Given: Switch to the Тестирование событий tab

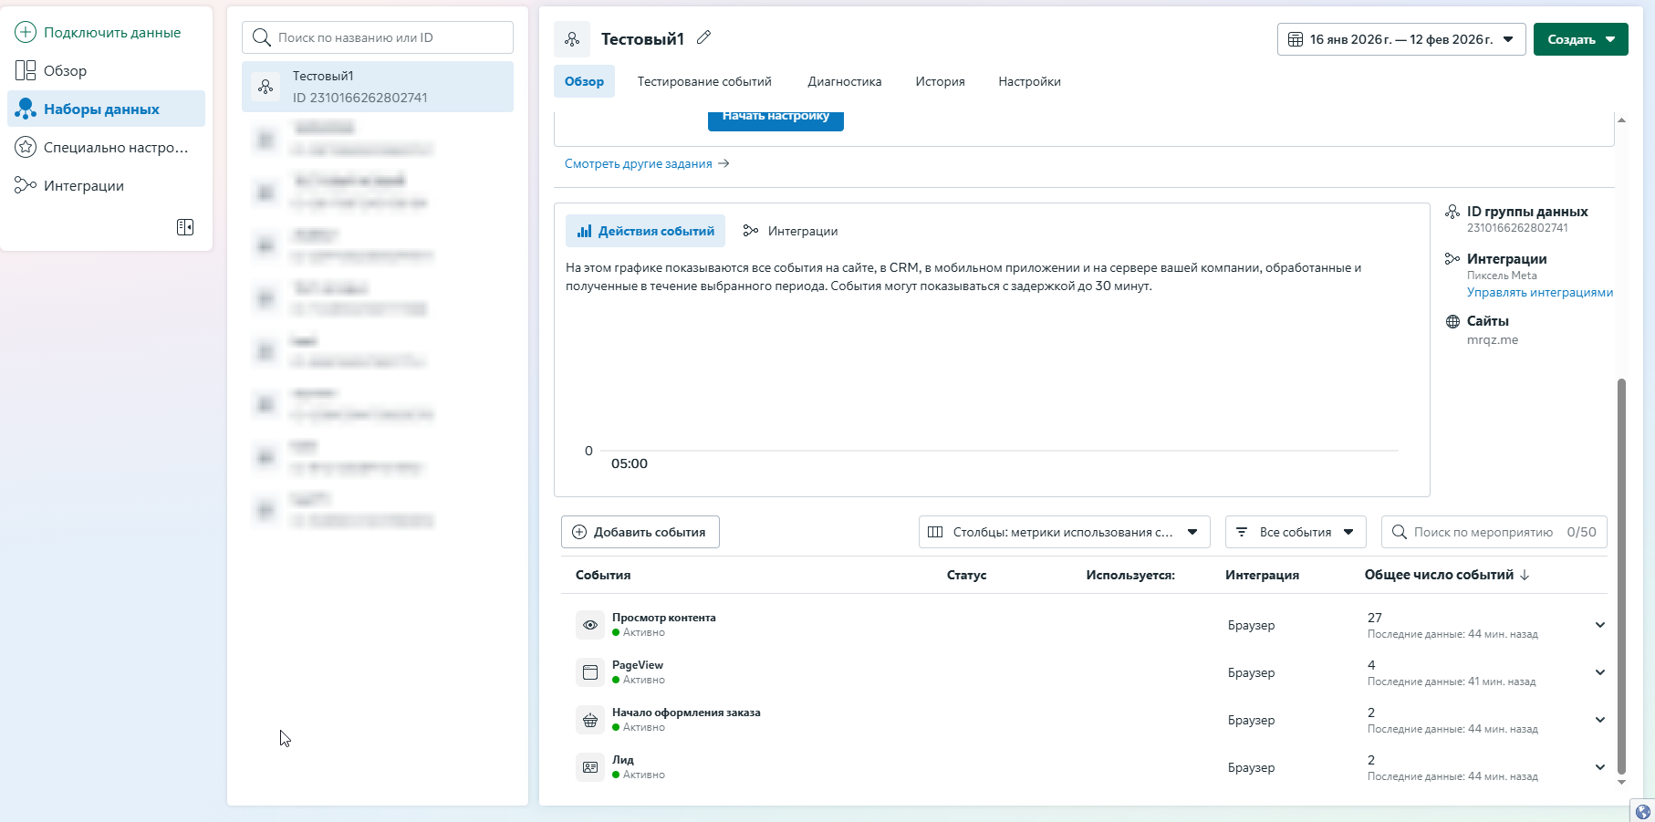Looking at the screenshot, I should 704,81.
